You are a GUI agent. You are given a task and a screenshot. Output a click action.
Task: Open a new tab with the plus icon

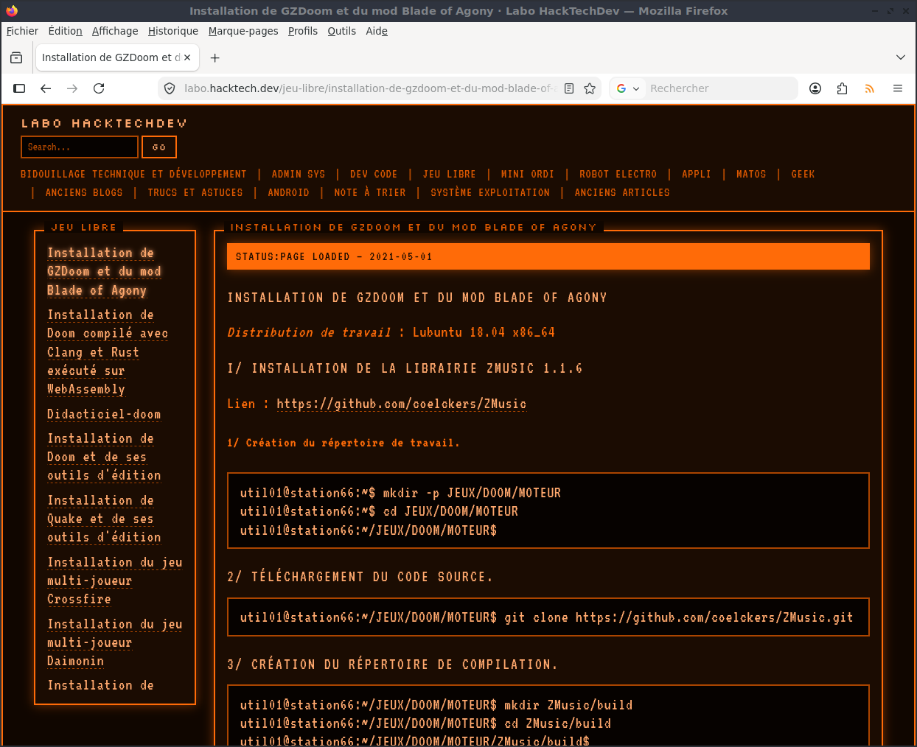coord(215,57)
